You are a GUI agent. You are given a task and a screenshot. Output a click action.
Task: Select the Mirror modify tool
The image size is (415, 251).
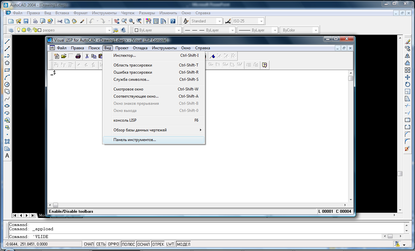408,56
